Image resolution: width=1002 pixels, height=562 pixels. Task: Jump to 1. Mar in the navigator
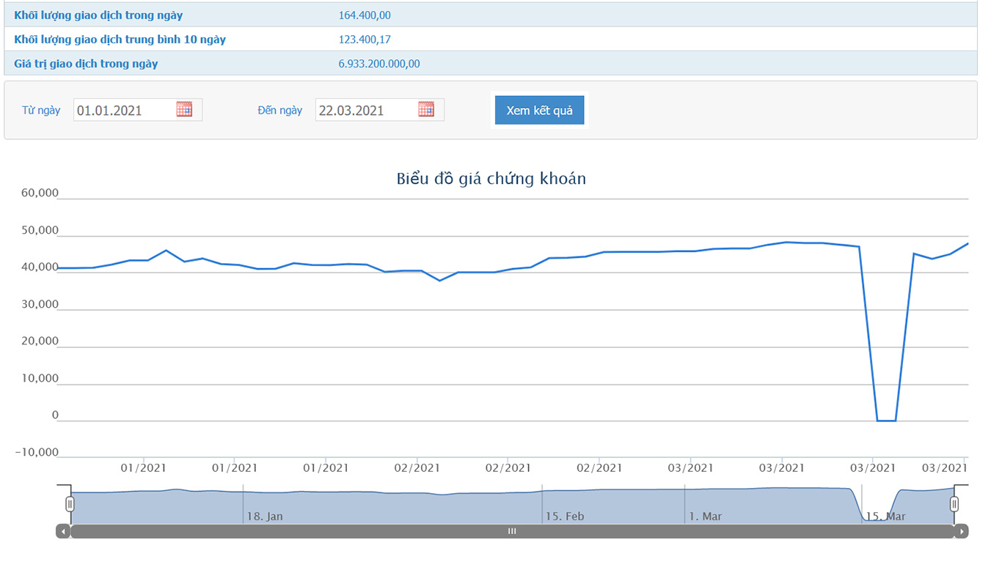[705, 516]
